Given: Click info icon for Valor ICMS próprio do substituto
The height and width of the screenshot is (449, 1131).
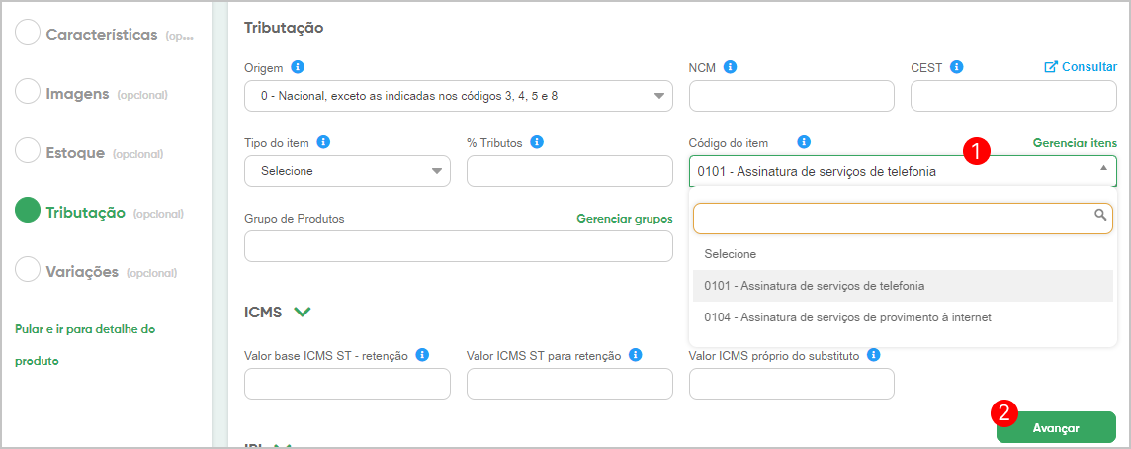Looking at the screenshot, I should tap(874, 355).
